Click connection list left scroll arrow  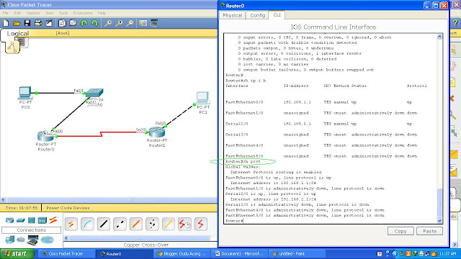tap(66, 238)
